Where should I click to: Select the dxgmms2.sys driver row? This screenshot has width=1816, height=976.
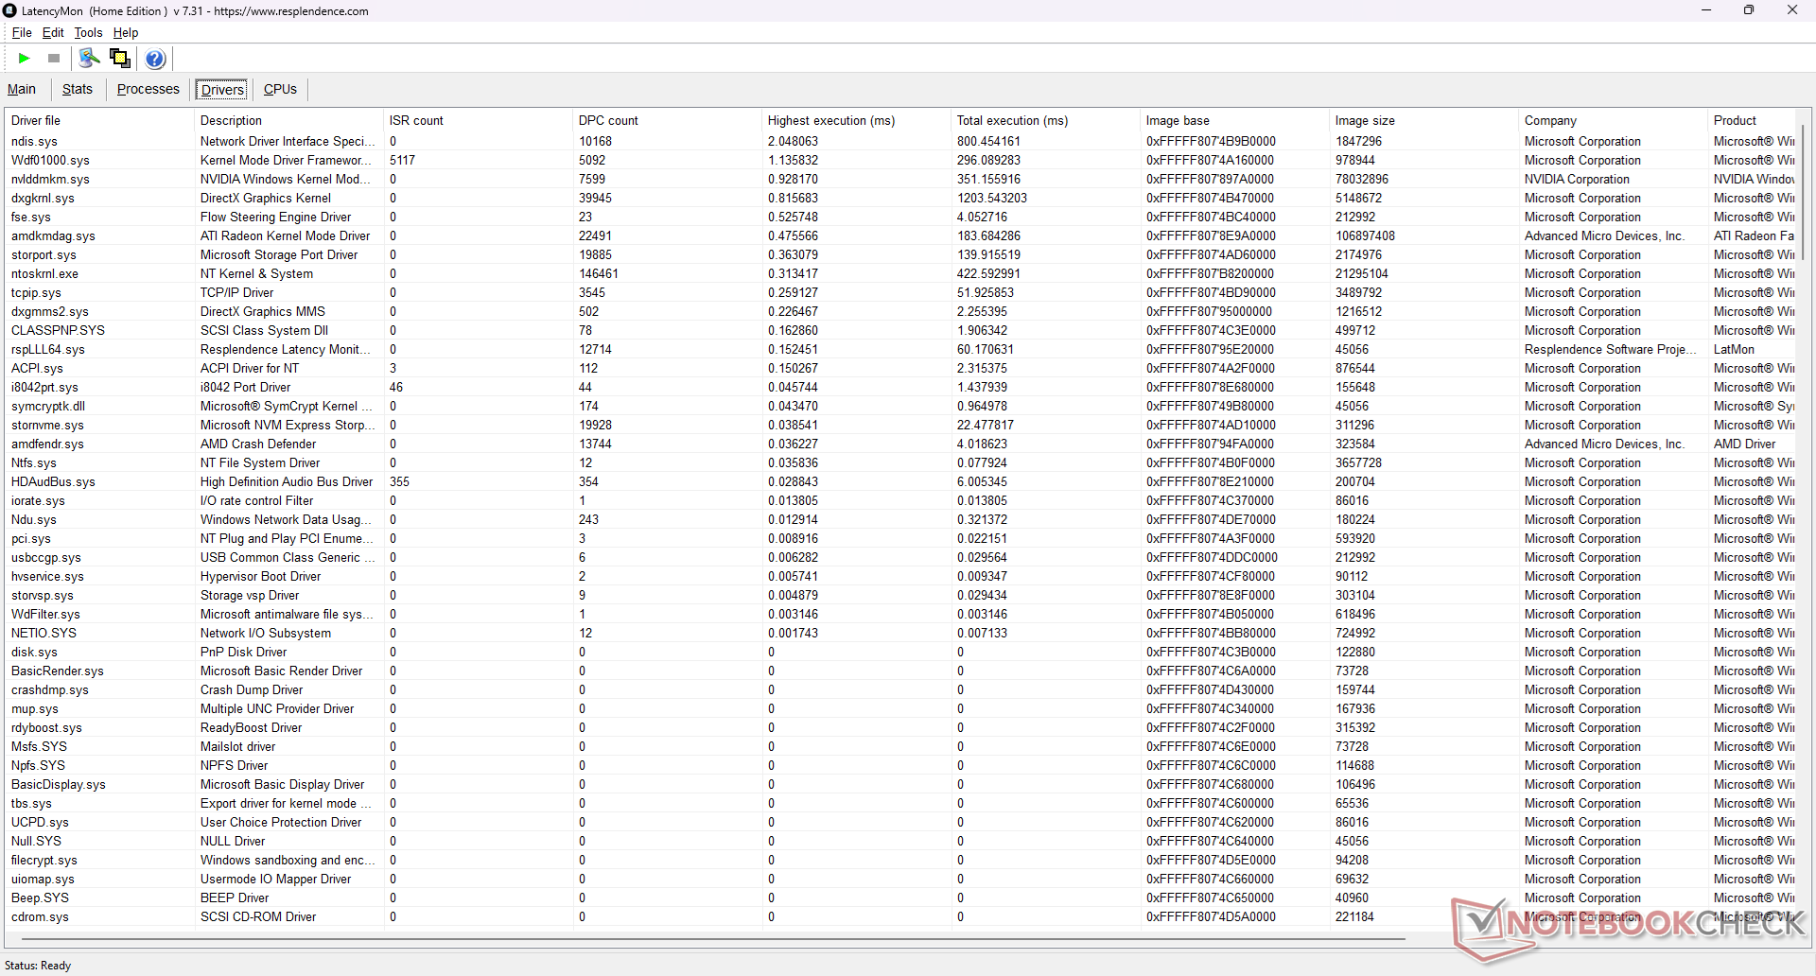tap(900, 311)
